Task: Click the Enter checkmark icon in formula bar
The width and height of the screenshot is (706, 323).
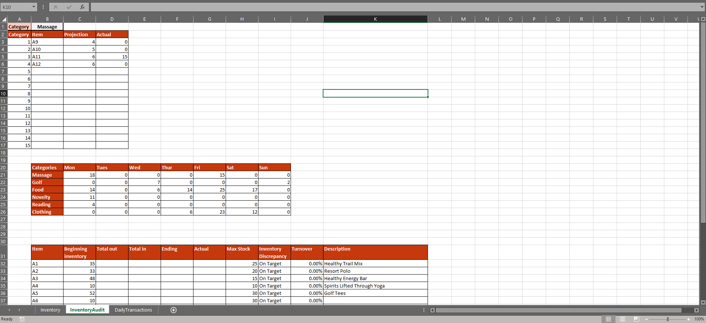Action: [x=69, y=7]
